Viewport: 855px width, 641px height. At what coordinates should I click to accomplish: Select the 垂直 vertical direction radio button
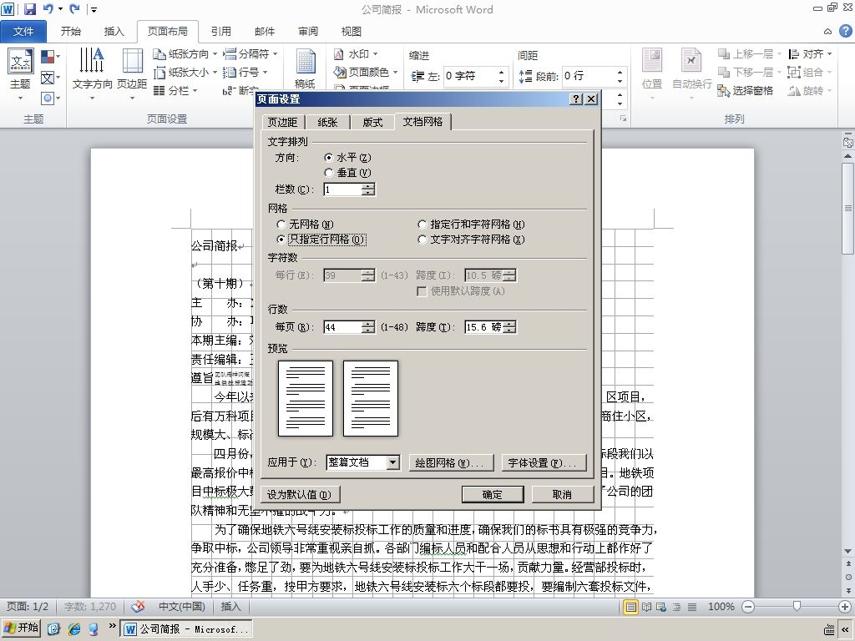coord(329,173)
